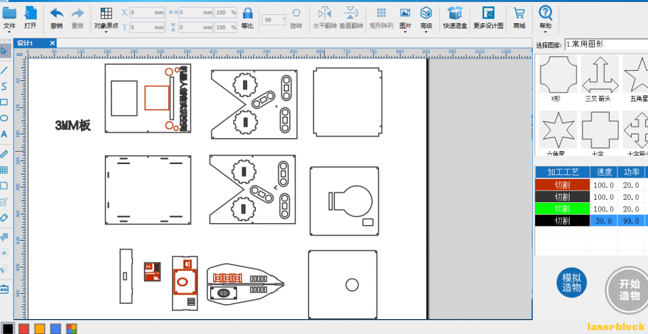Image resolution: width=648 pixels, height=334 pixels.
Task: Pick the multicolor swatch
Action: click(x=71, y=329)
